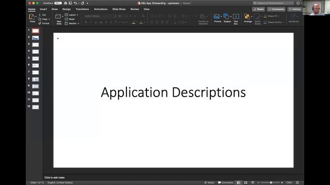
Task: Open the Comments button at top right
Action: 276,9
